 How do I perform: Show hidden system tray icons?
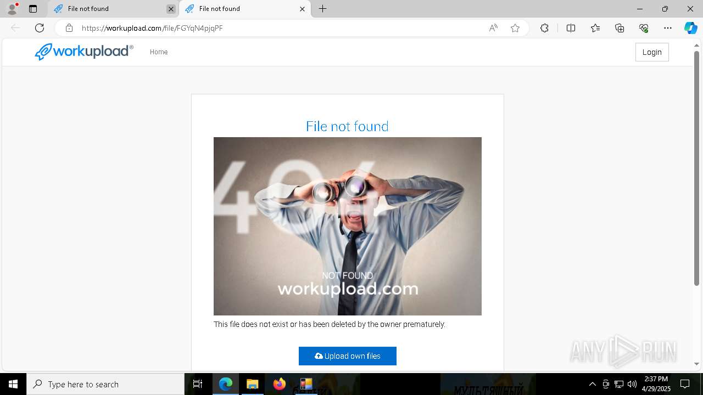(592, 384)
